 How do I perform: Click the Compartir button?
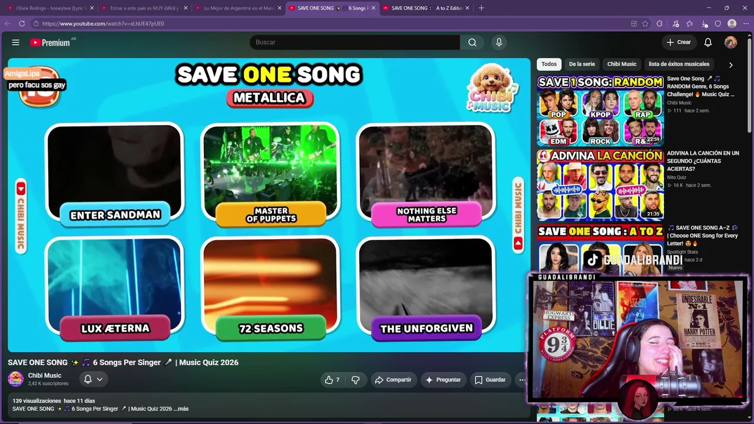[393, 380]
